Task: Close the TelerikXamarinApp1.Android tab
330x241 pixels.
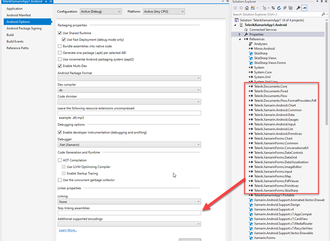Action: [x=51, y=1]
